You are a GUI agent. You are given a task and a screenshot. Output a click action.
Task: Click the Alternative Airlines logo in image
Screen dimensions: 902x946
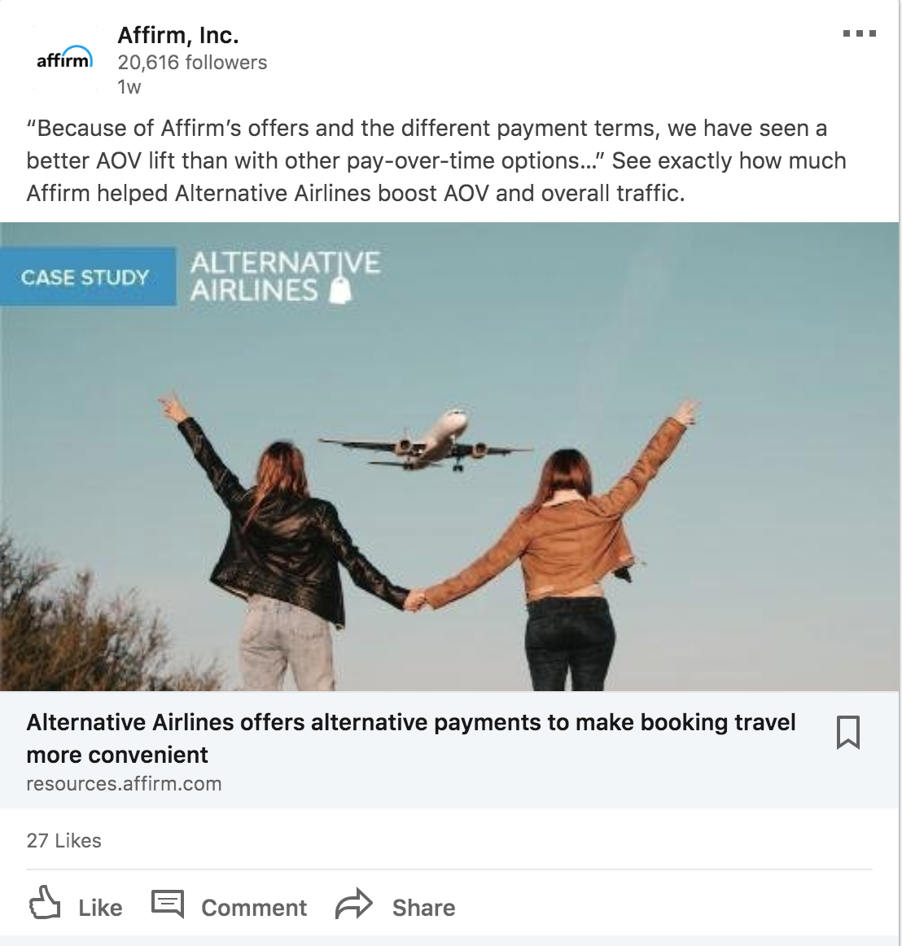pyautogui.click(x=285, y=276)
